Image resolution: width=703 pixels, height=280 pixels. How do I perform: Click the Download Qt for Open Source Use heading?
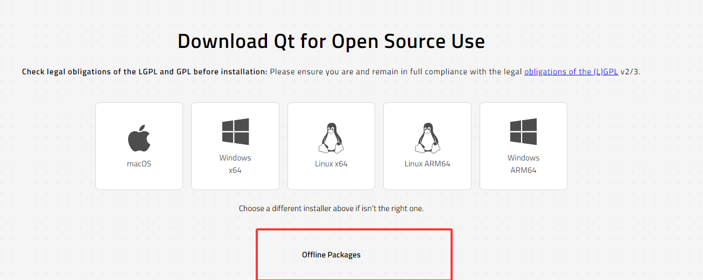(x=331, y=41)
